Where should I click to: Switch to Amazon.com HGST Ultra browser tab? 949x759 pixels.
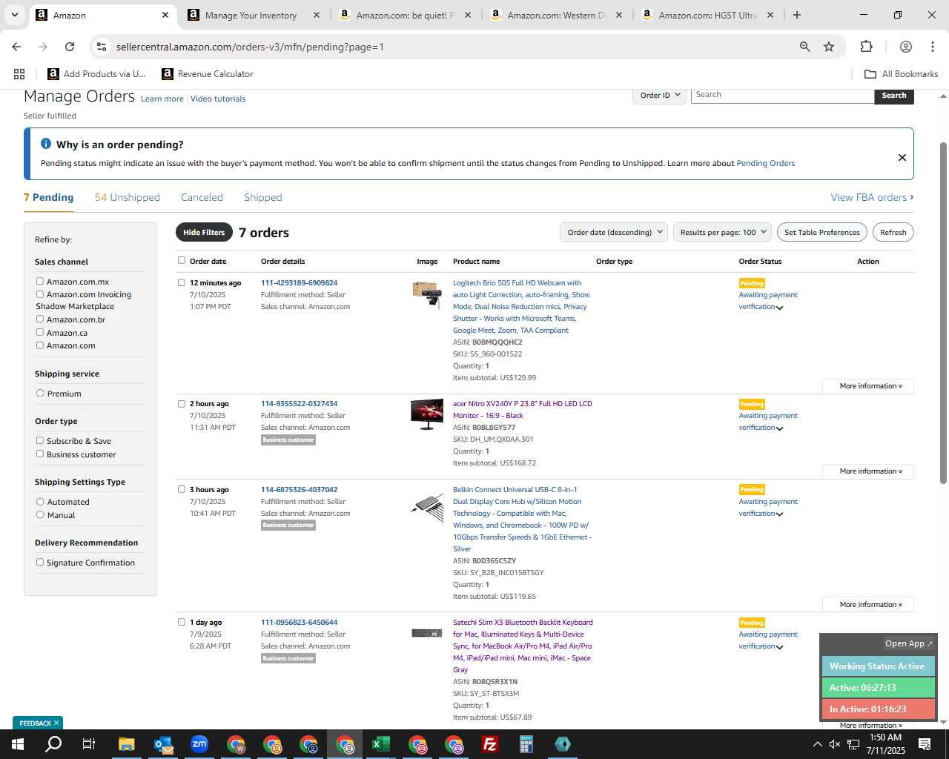(x=707, y=15)
